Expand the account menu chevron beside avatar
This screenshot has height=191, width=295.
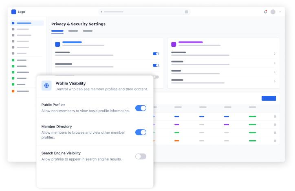tap(280, 12)
